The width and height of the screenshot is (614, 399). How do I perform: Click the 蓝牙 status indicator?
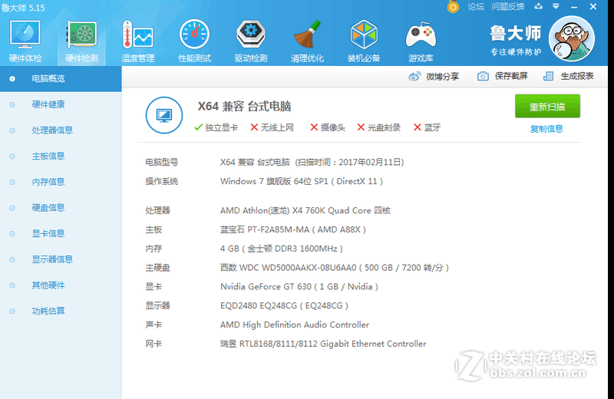[x=427, y=127]
